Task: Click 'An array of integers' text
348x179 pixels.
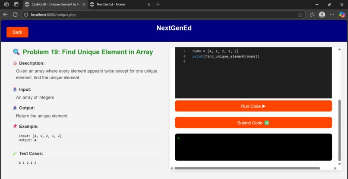Action: pos(35,97)
